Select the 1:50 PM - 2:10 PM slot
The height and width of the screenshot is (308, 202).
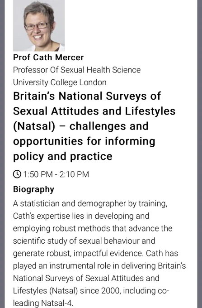pos(56,174)
